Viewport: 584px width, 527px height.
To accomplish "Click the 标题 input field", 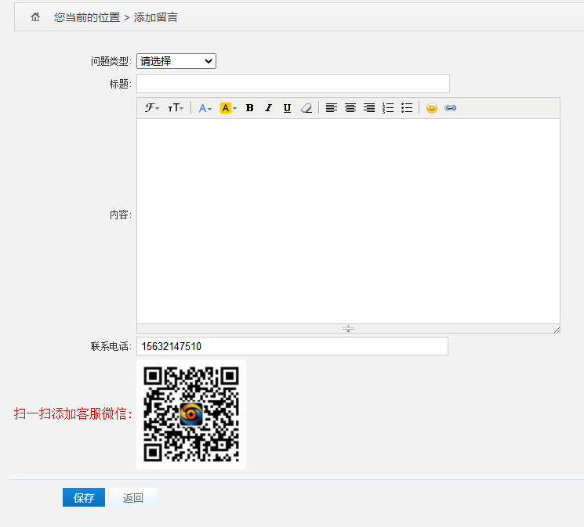I will (292, 84).
